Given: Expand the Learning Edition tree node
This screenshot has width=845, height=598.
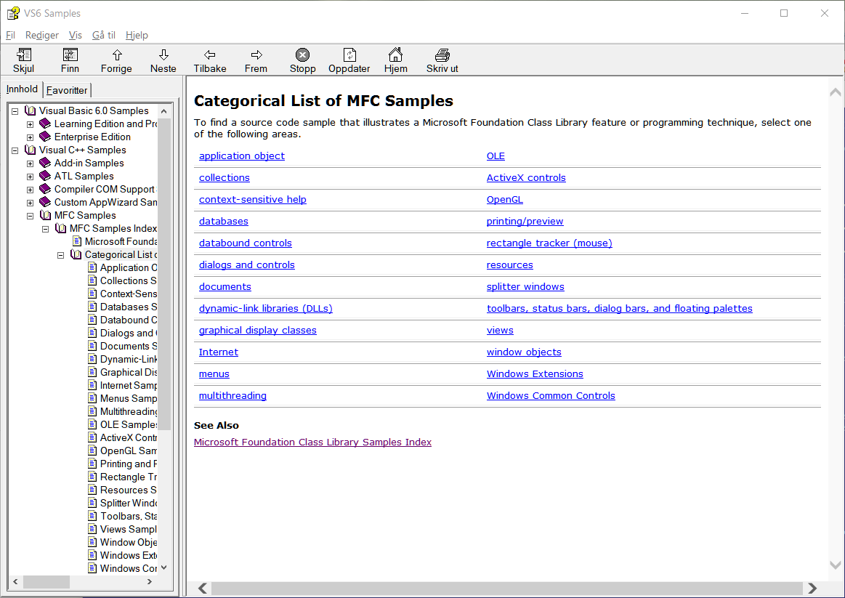Looking at the screenshot, I should point(31,124).
